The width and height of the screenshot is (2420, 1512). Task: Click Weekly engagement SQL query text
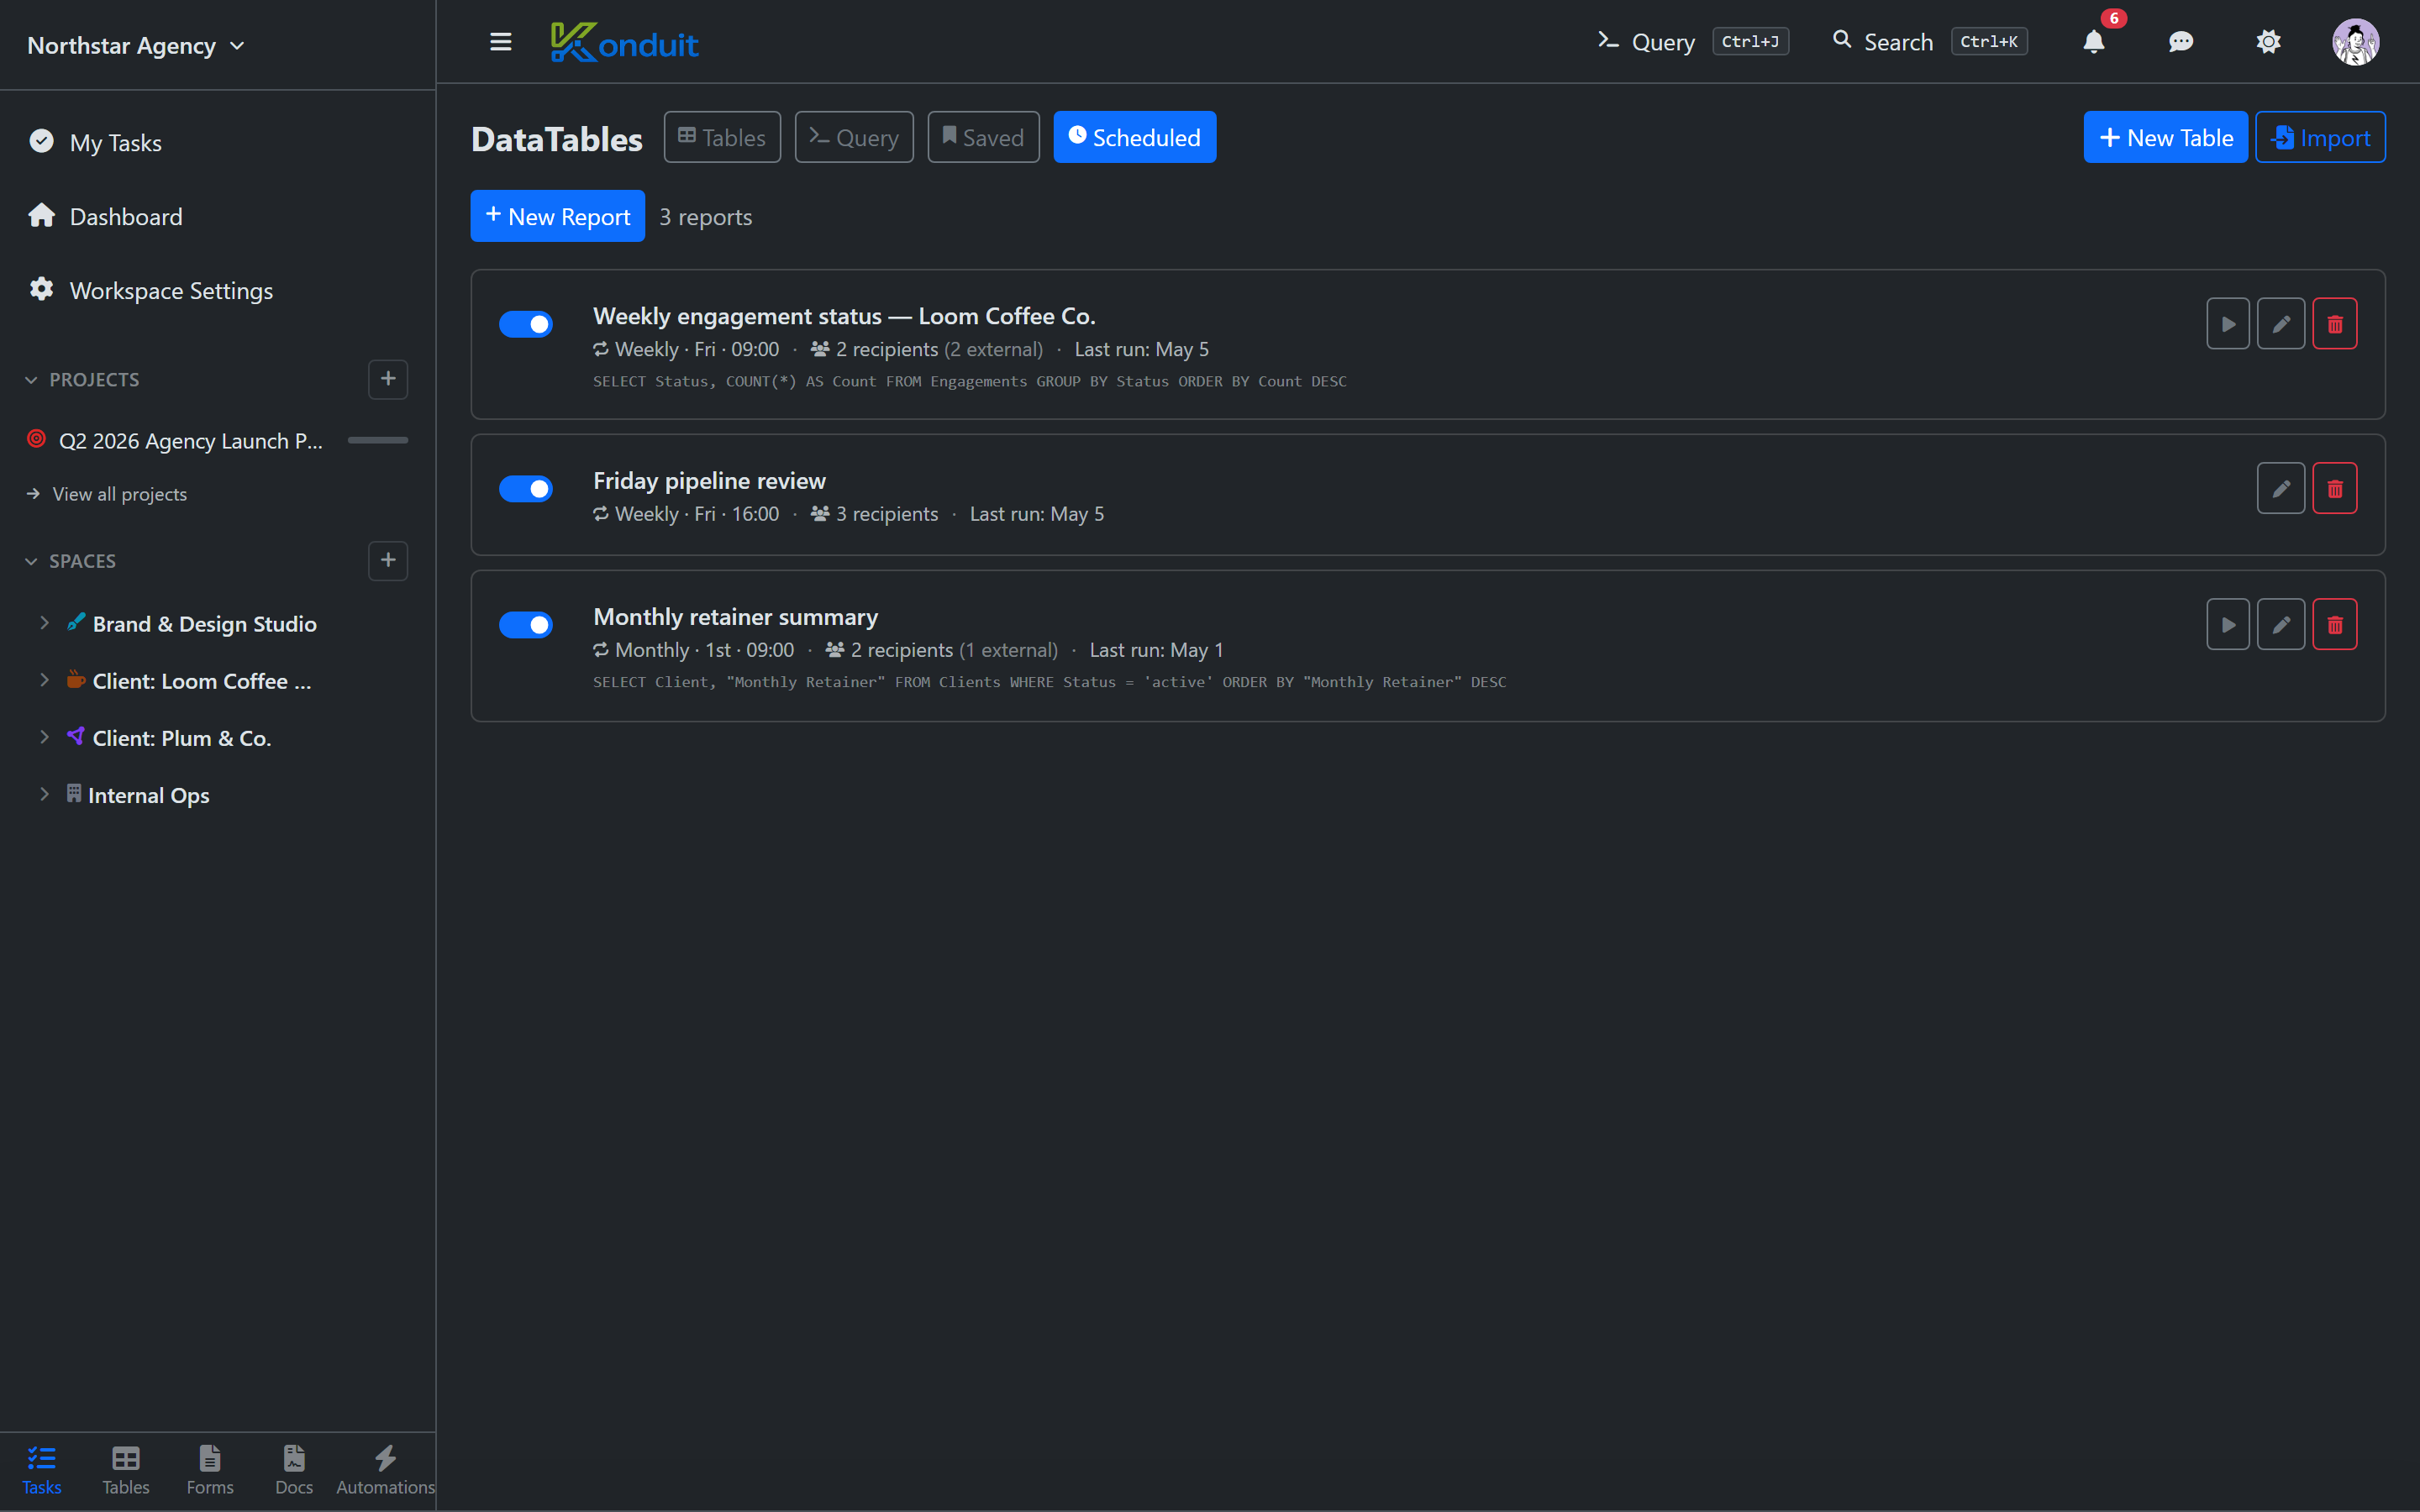click(970, 382)
